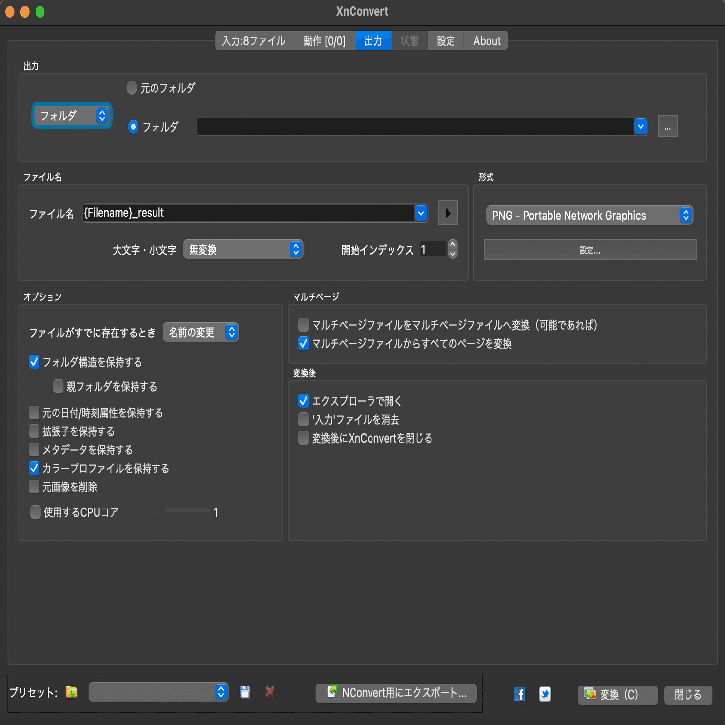The image size is (725, 725).
Task: Enable メタデータを保持する checkbox
Action: pos(34,450)
